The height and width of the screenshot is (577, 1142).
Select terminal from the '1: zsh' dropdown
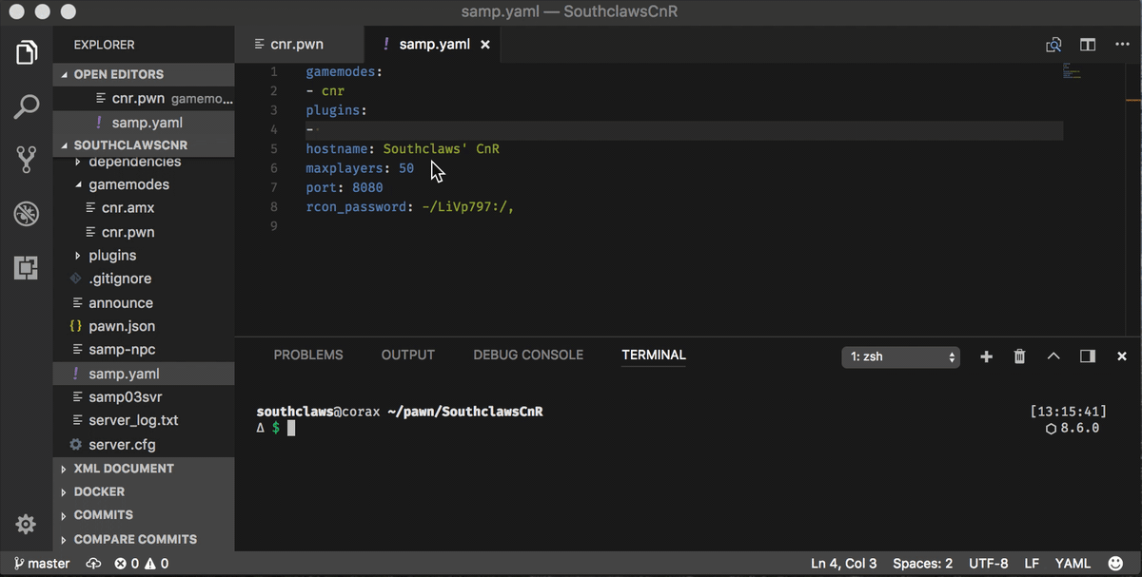tap(901, 356)
